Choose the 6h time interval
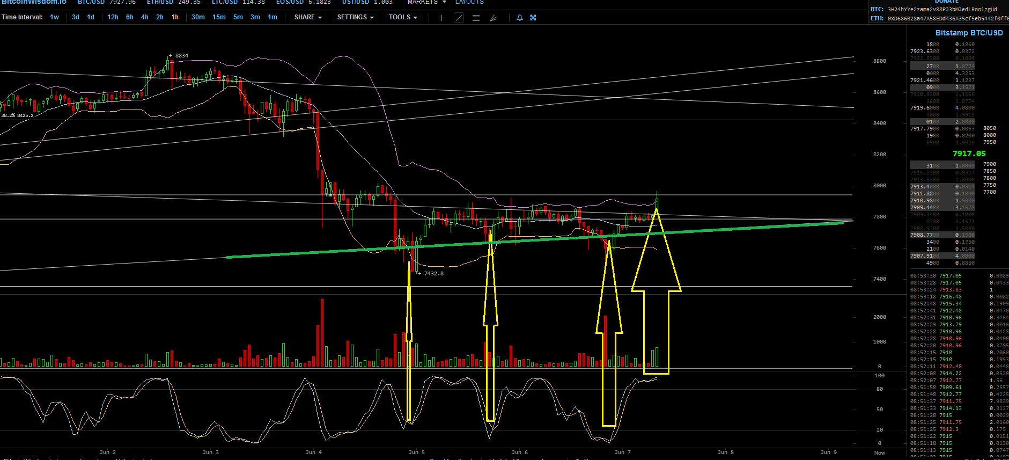 130,17
